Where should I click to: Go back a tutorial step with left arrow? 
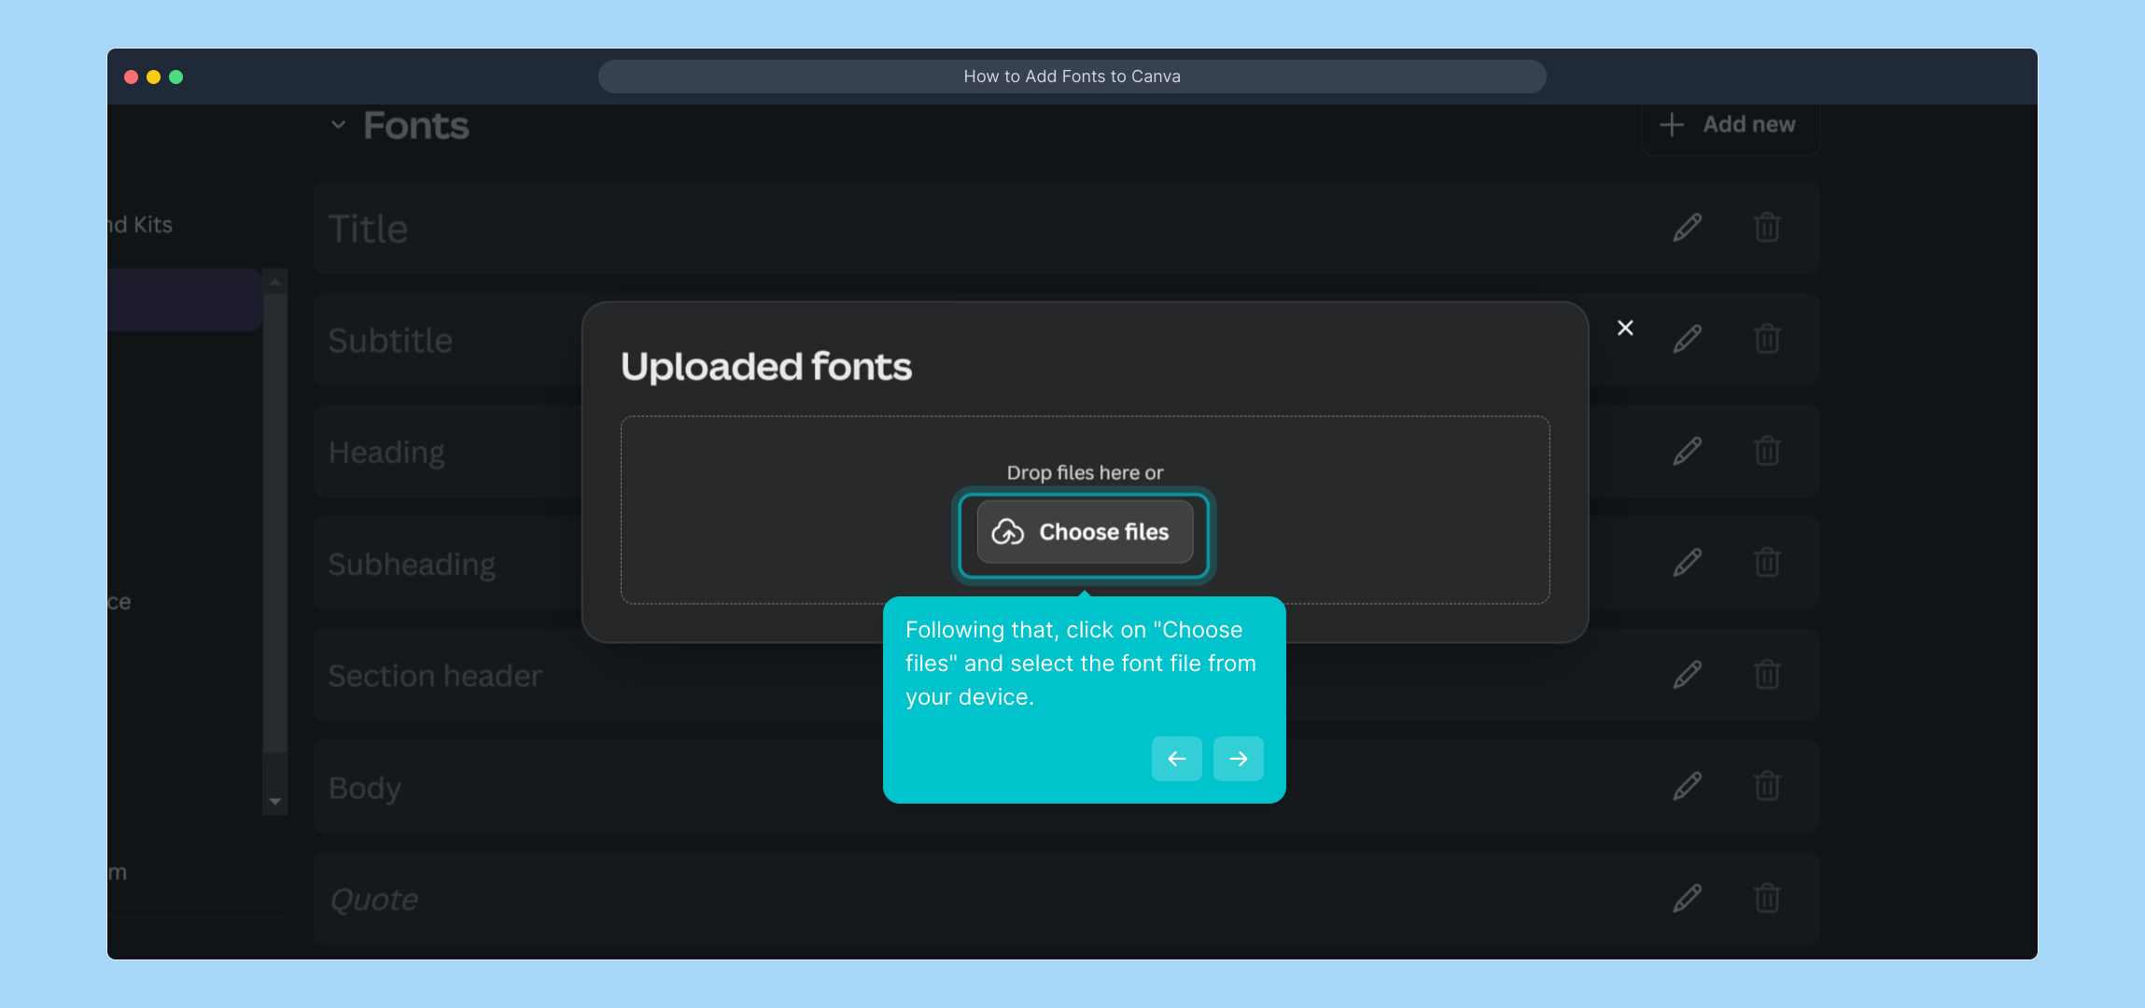coord(1175,759)
